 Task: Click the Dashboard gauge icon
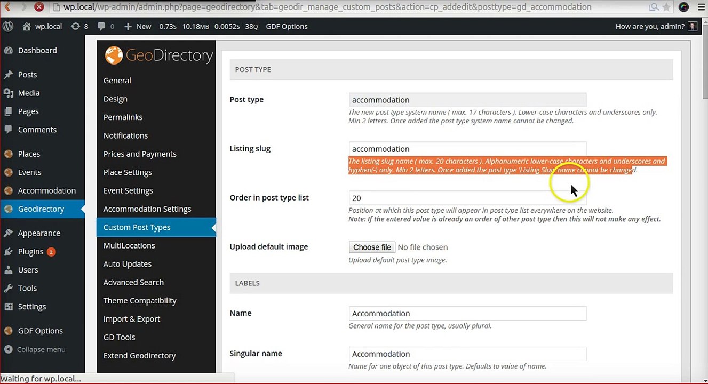[x=9, y=50]
